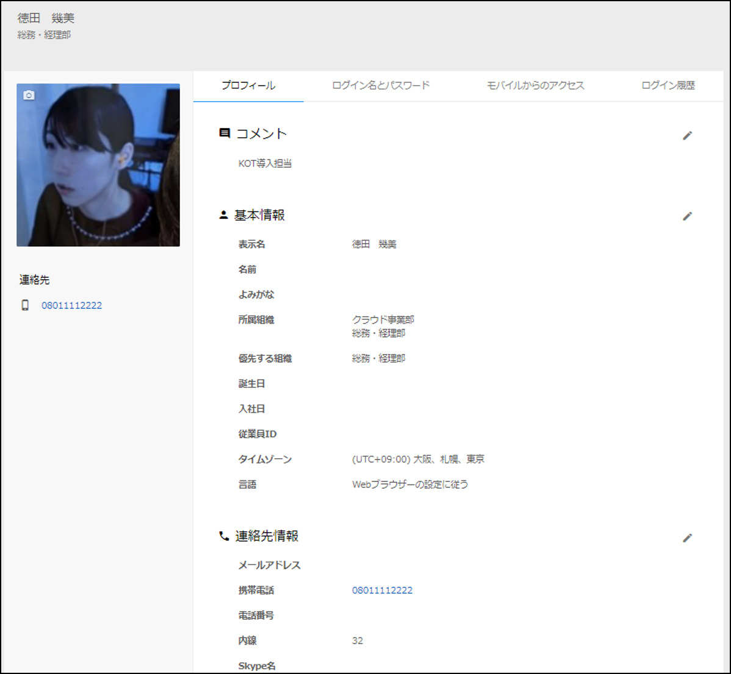
Task: Click 総務・経理部 under 所属組織
Action: click(378, 333)
